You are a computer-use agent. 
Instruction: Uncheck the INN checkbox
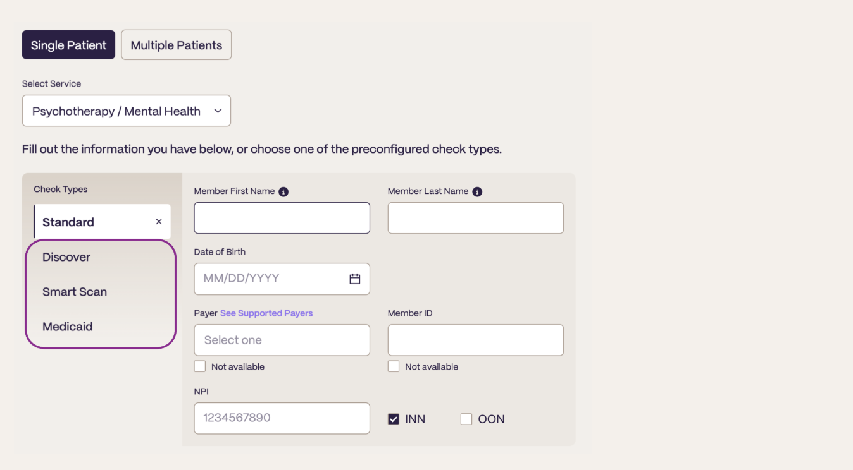pyautogui.click(x=394, y=419)
